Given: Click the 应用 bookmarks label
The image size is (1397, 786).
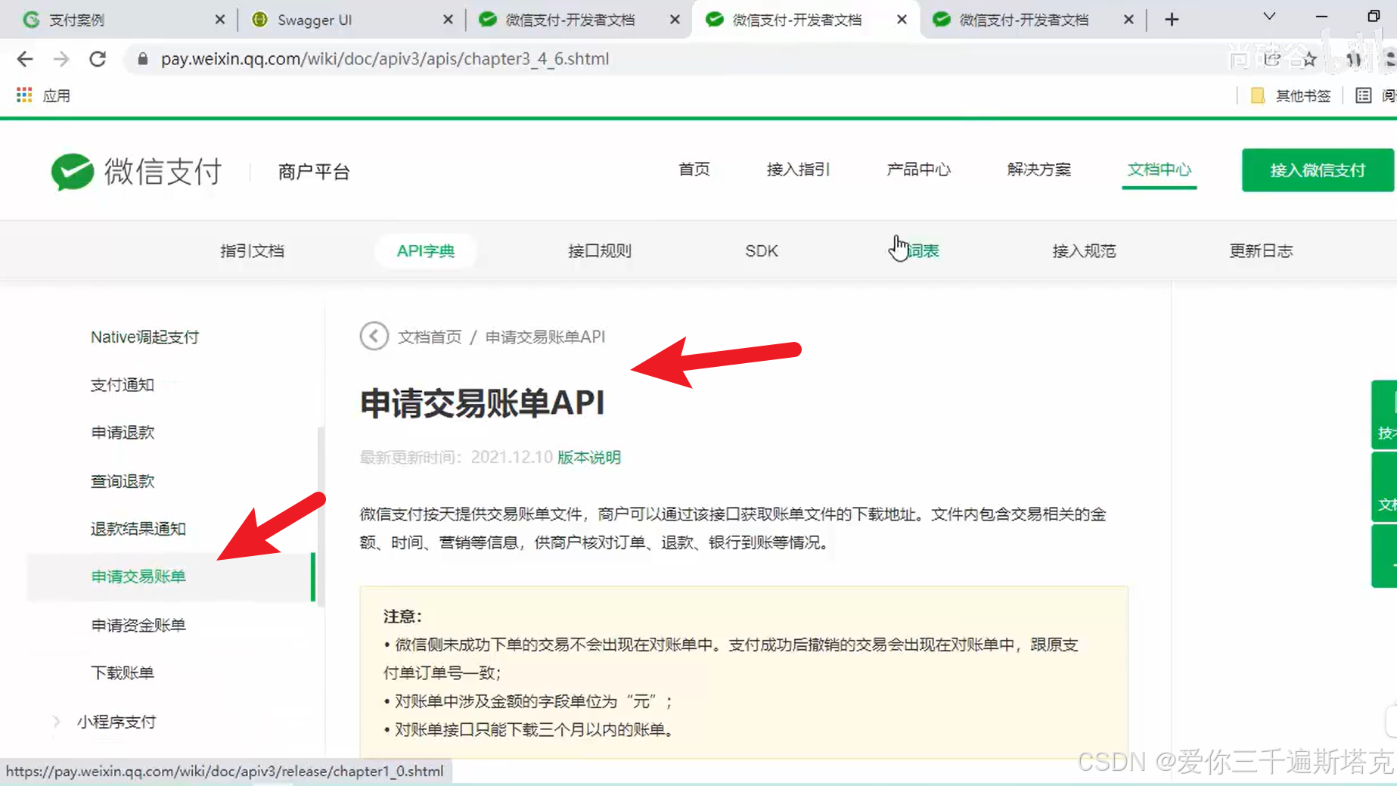Looking at the screenshot, I should (x=57, y=95).
